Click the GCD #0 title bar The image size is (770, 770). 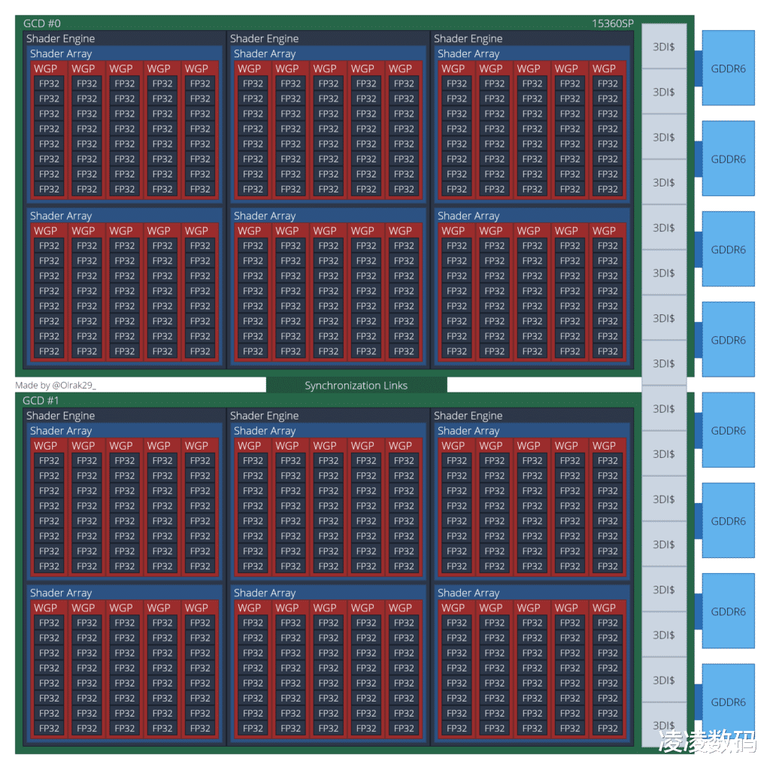42,23
